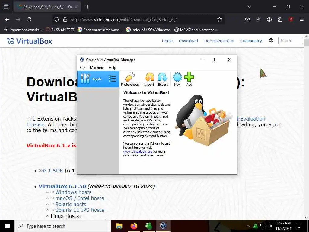Screen dimensions: 309x232
Task: Select the Tools item in sidebar
Action: tap(98, 79)
